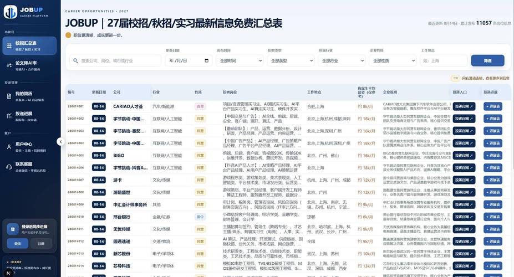Image resolution: width=514 pixels, height=277 pixels.
Task: Open the 全部行业 dropdown
Action: 342,60
